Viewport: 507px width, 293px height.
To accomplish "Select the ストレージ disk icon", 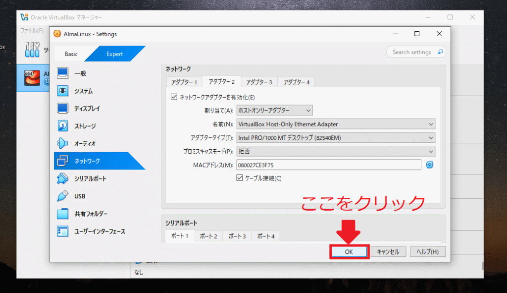I will pos(62,126).
